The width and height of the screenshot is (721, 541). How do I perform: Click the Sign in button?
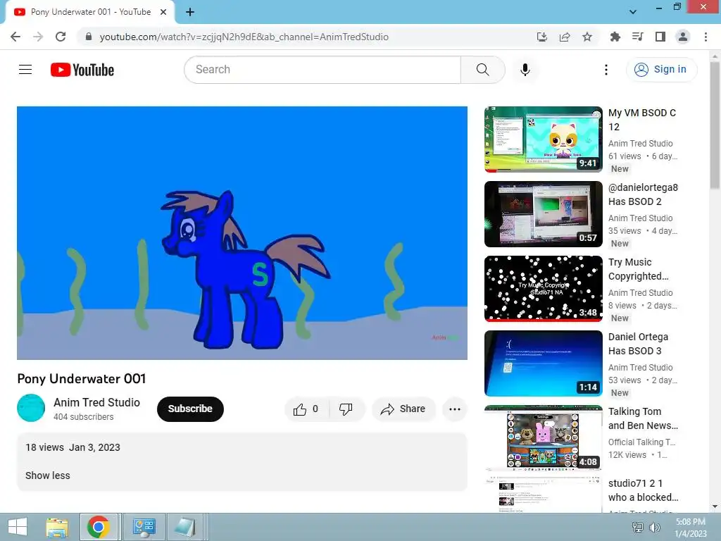pos(661,70)
